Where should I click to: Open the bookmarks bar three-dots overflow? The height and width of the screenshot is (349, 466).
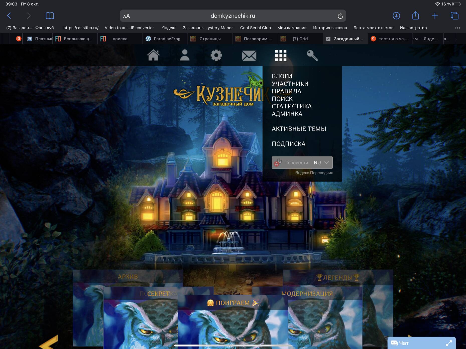[x=457, y=28]
